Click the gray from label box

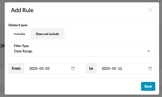16,68
